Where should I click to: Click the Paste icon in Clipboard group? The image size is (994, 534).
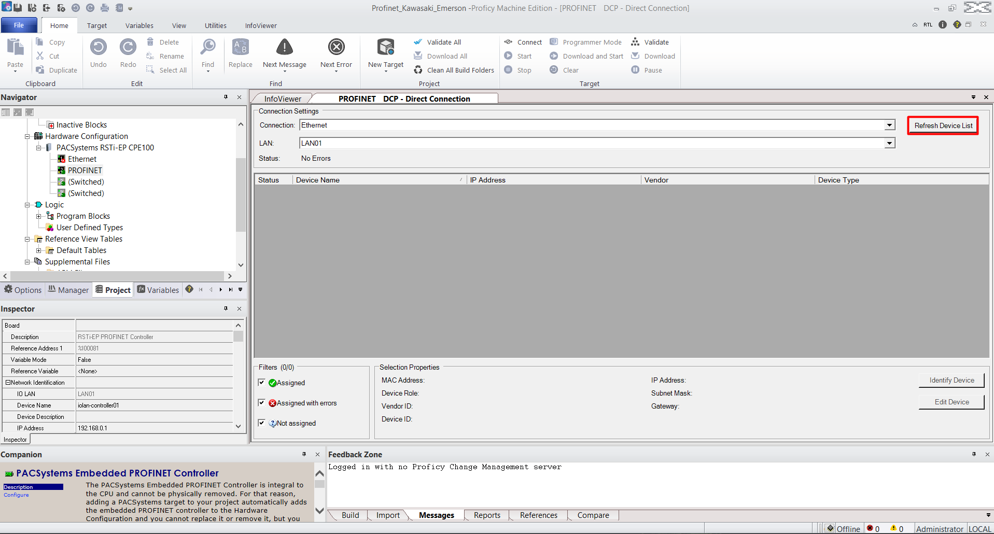15,48
